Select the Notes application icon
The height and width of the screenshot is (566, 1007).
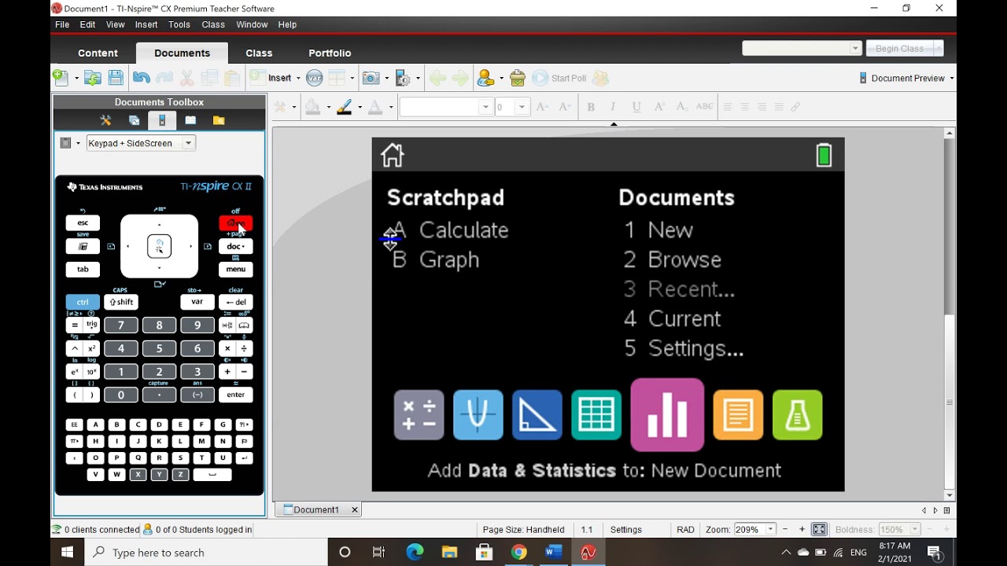738,414
